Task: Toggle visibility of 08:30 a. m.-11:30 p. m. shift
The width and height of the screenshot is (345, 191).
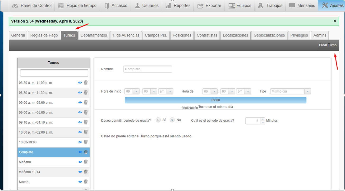Action: coord(80,93)
